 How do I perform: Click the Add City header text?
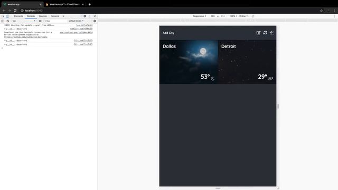pos(168,33)
